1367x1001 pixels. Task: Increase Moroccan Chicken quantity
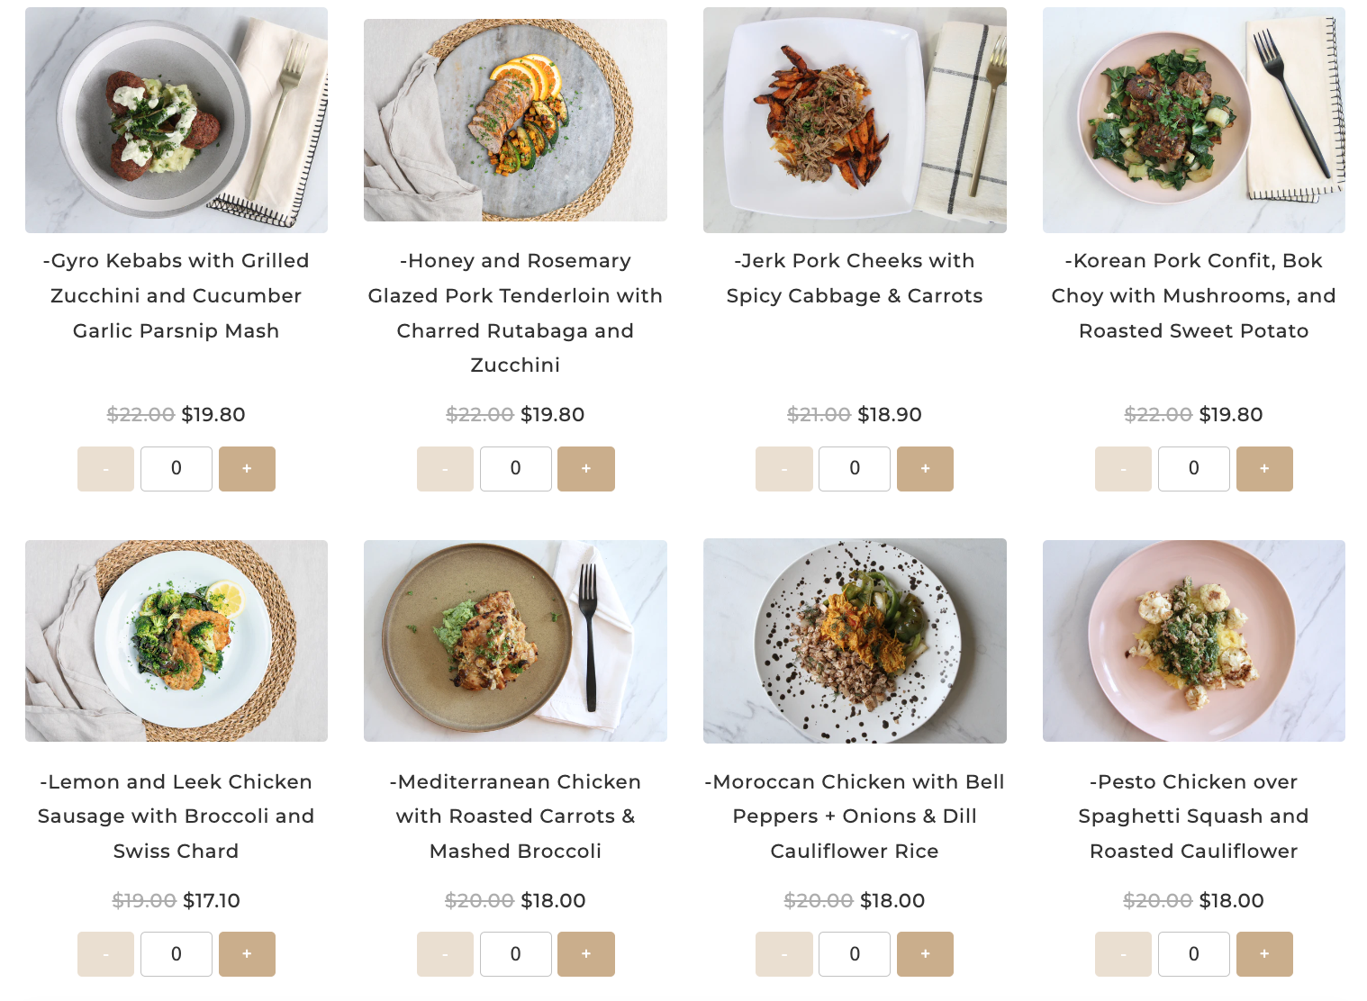[x=925, y=954]
